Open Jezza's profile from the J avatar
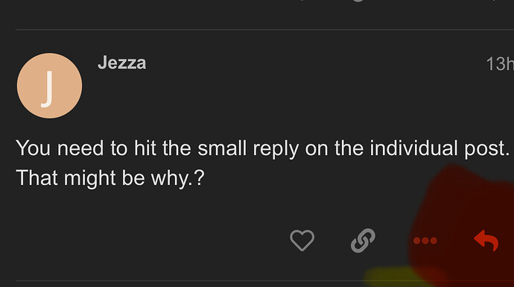514x287 pixels. point(49,86)
